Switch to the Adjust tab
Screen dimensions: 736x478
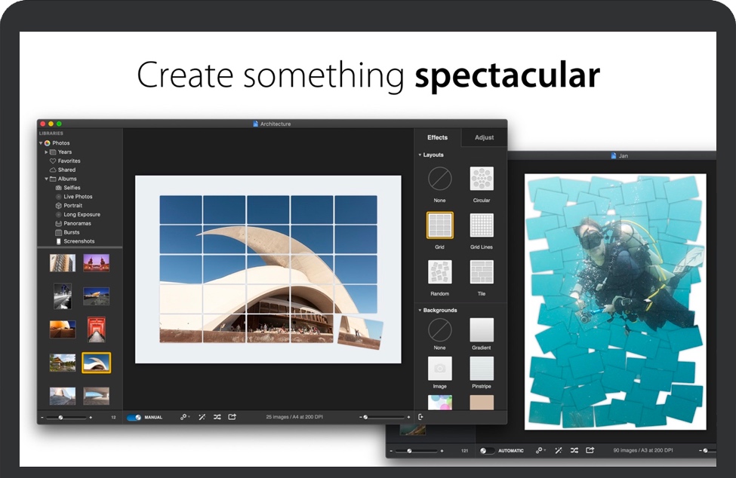click(x=484, y=137)
